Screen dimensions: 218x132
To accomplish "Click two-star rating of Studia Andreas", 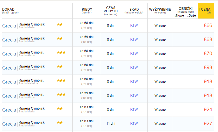I will pos(60,66).
